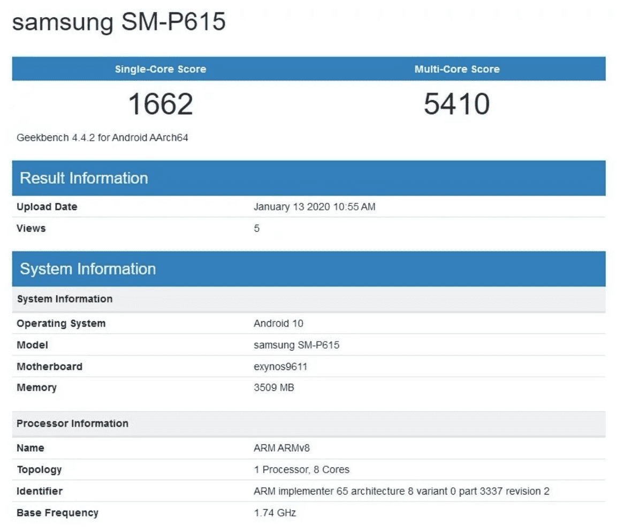Screen dimensions: 624x531
Task: Select the Base Frequency label
Action: [57, 513]
